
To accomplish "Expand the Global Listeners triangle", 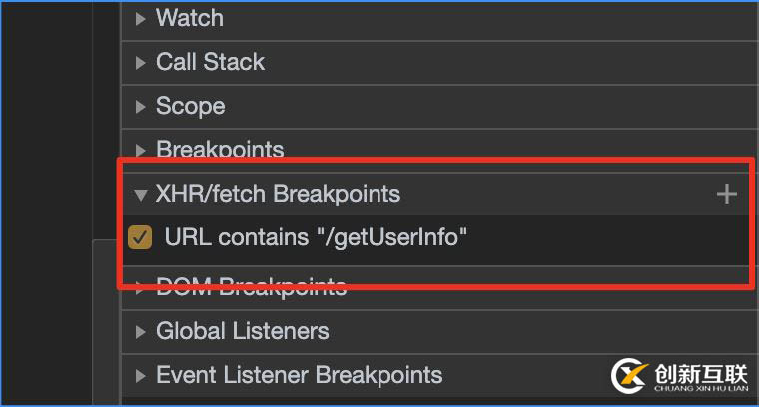I will pos(140,331).
